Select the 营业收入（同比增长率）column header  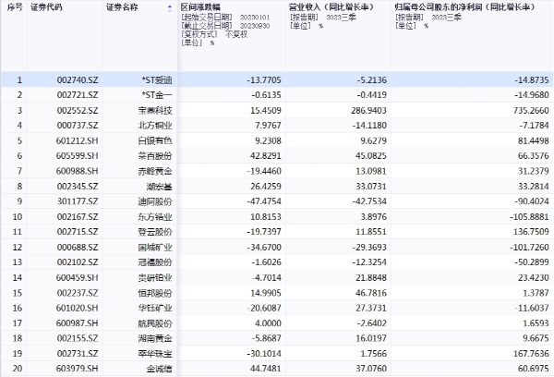tap(331, 7)
